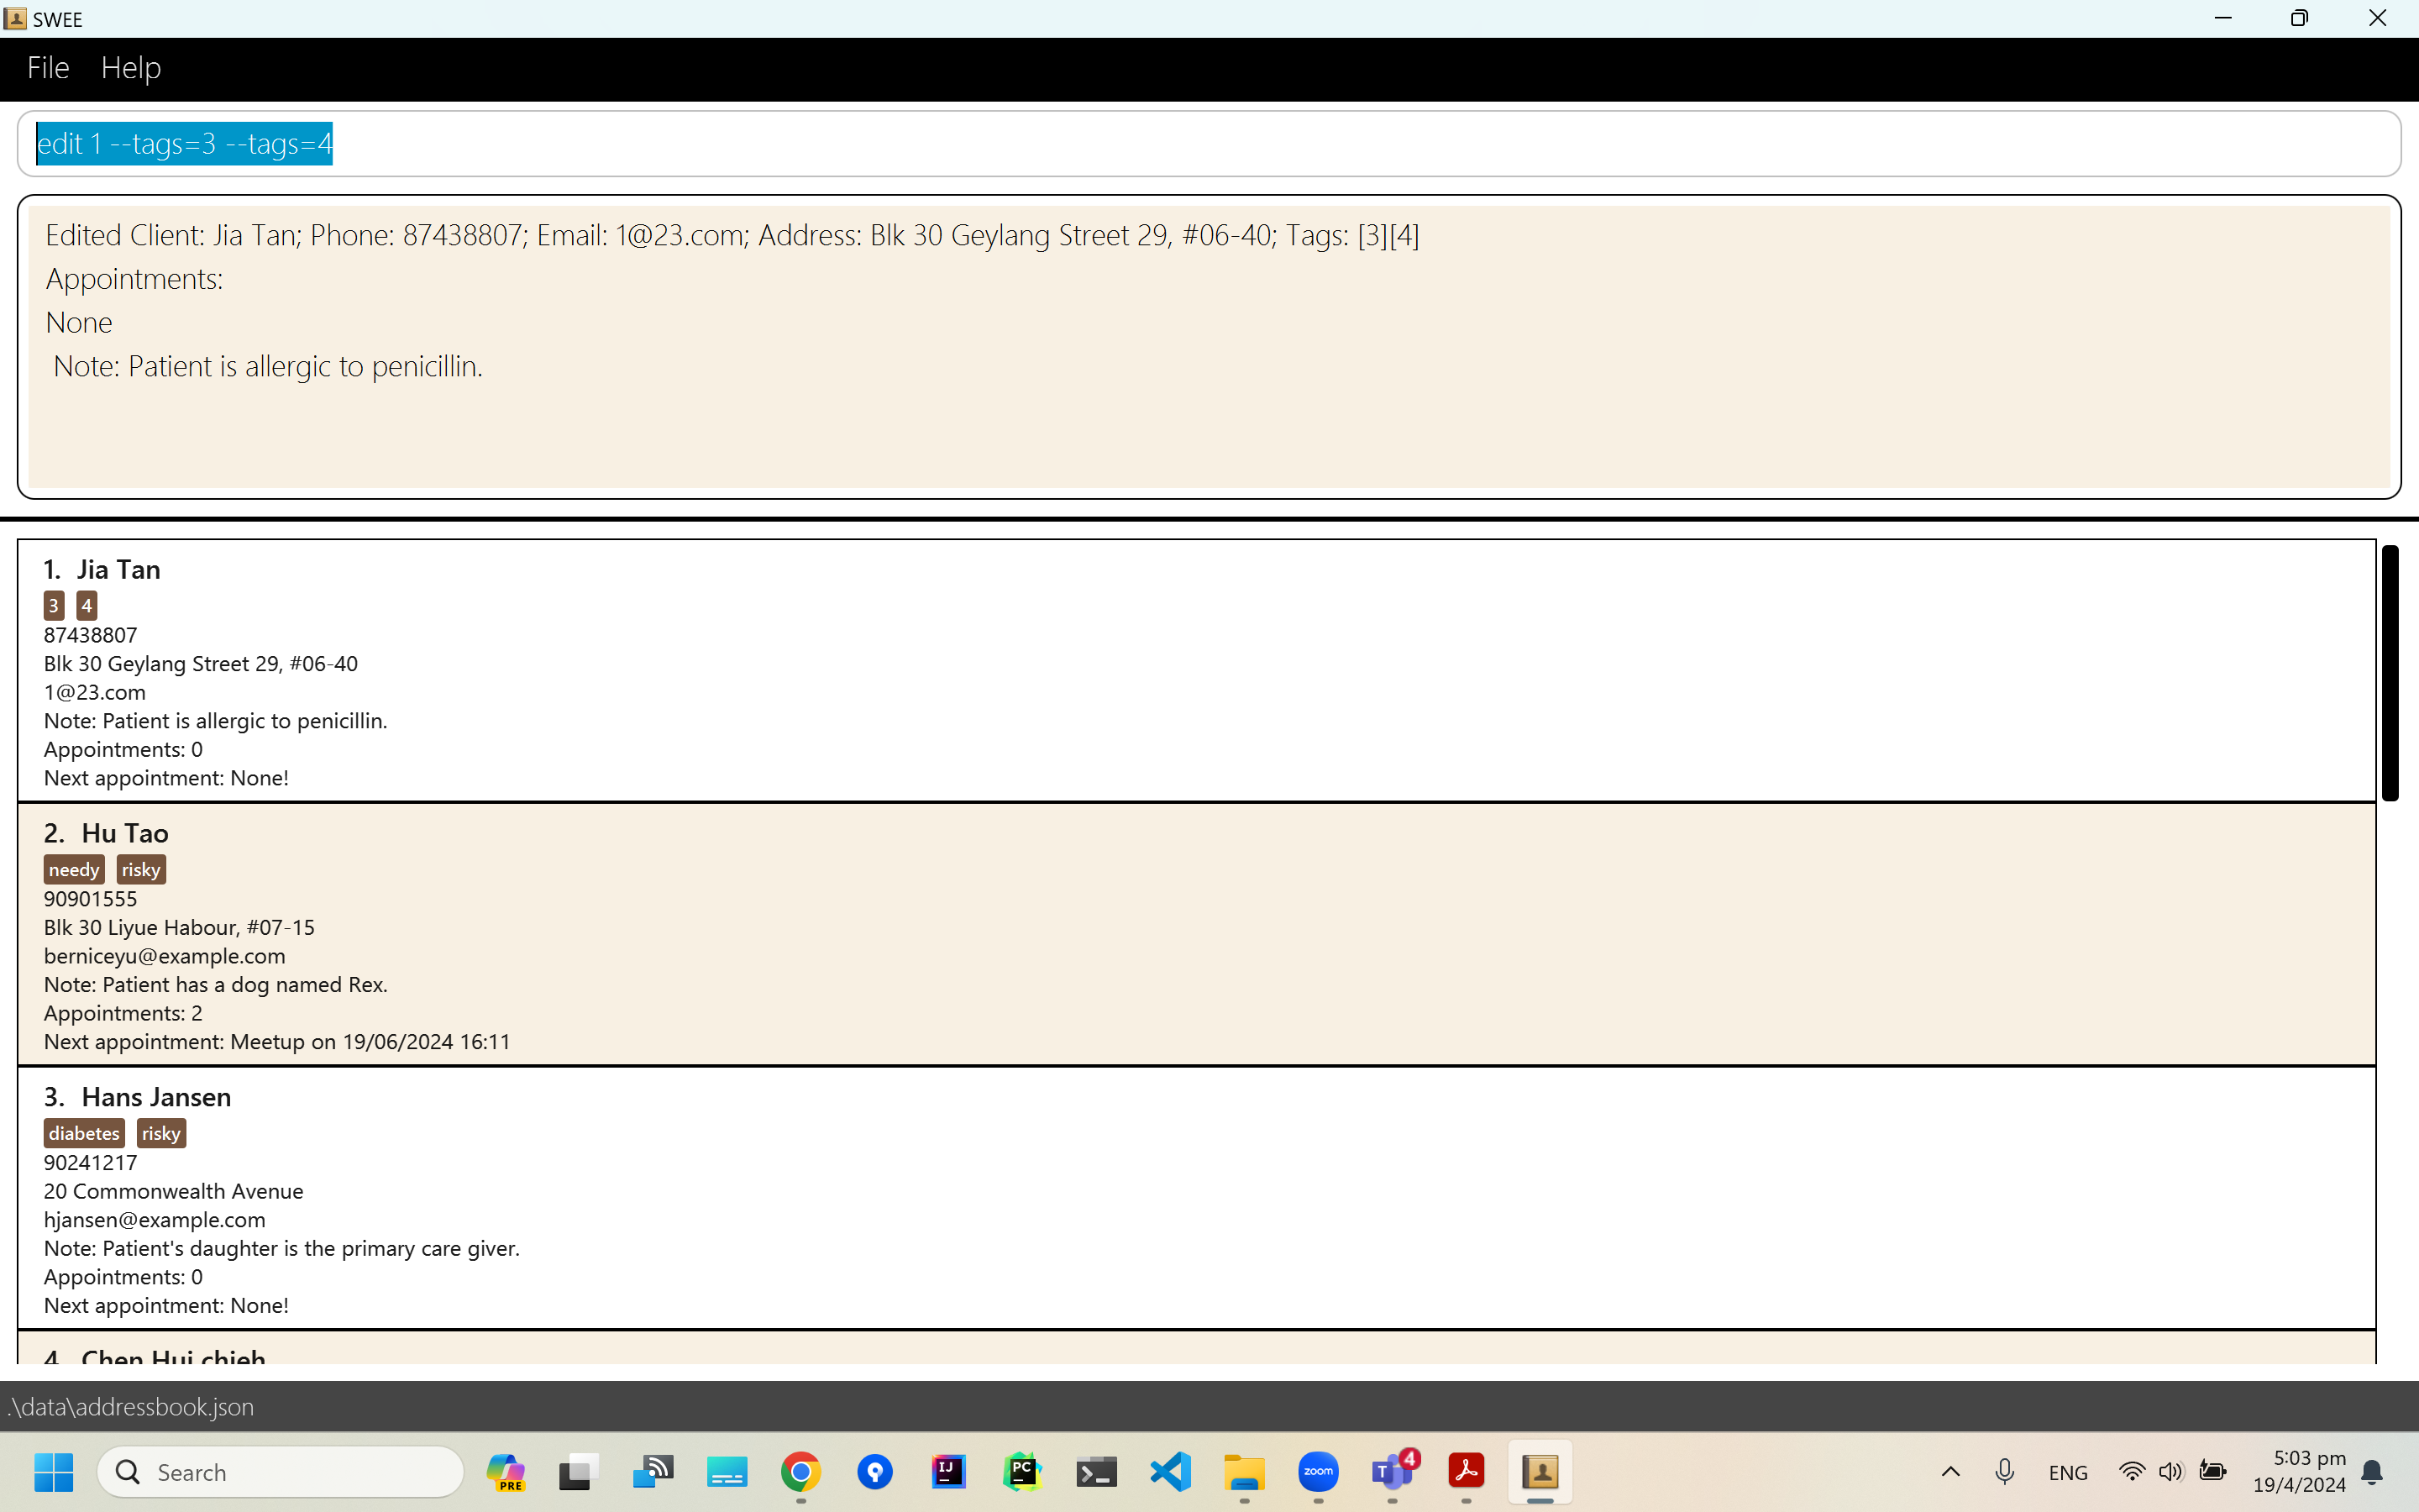Click the command input text field

pos(1199,144)
